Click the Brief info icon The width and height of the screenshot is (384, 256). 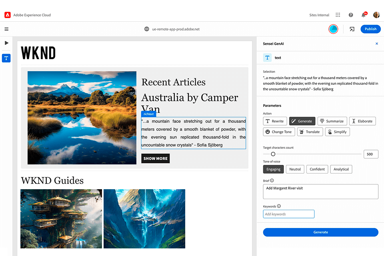pyautogui.click(x=272, y=180)
